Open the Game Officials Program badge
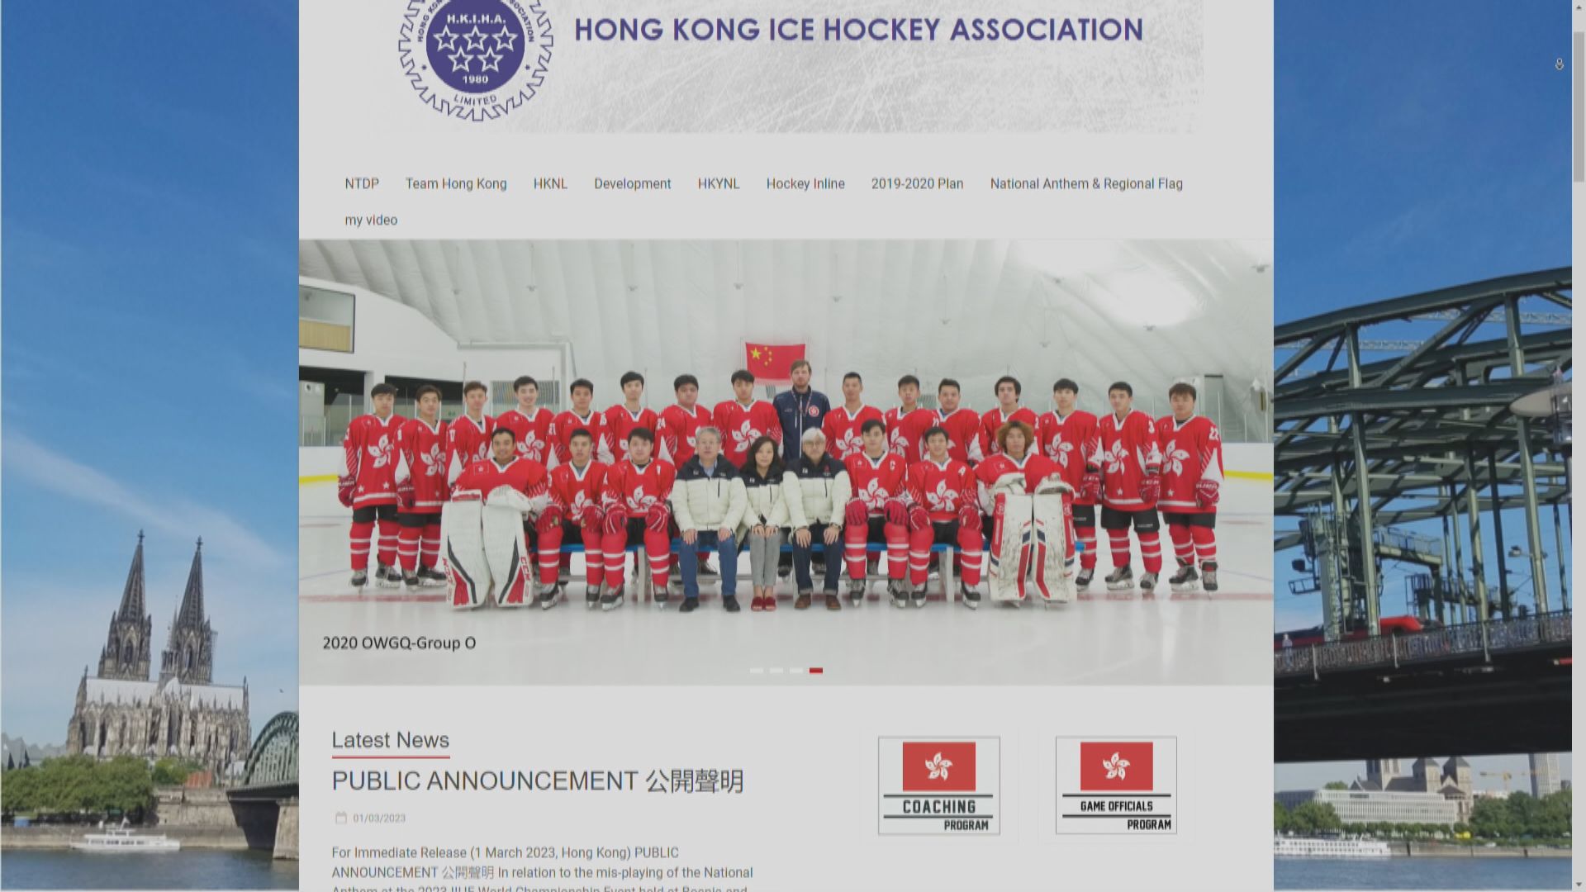The image size is (1586, 892). [1116, 785]
